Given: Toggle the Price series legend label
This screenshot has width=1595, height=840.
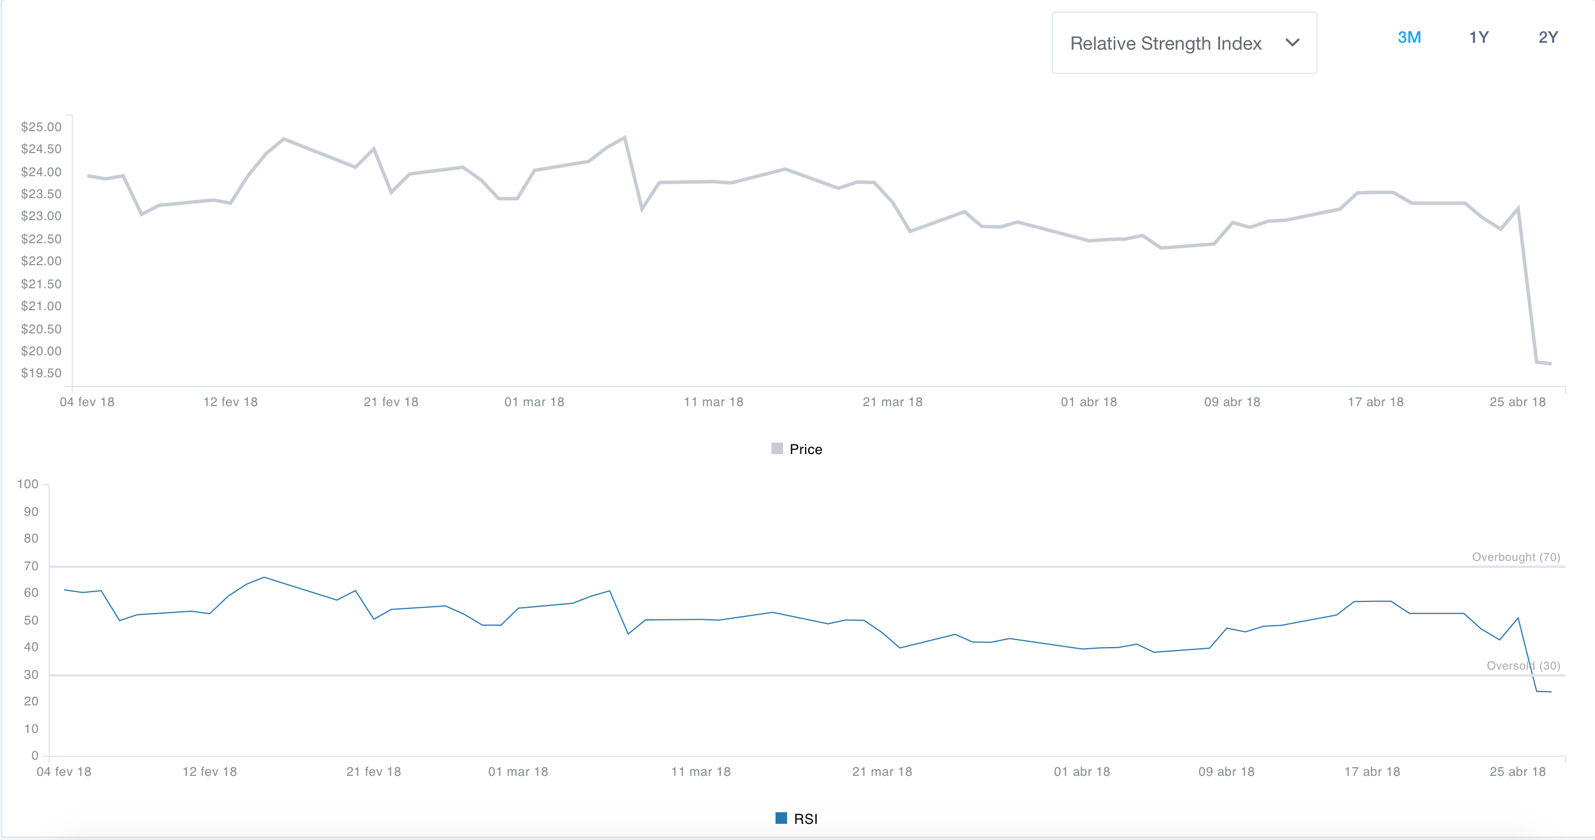Looking at the screenshot, I should point(806,449).
